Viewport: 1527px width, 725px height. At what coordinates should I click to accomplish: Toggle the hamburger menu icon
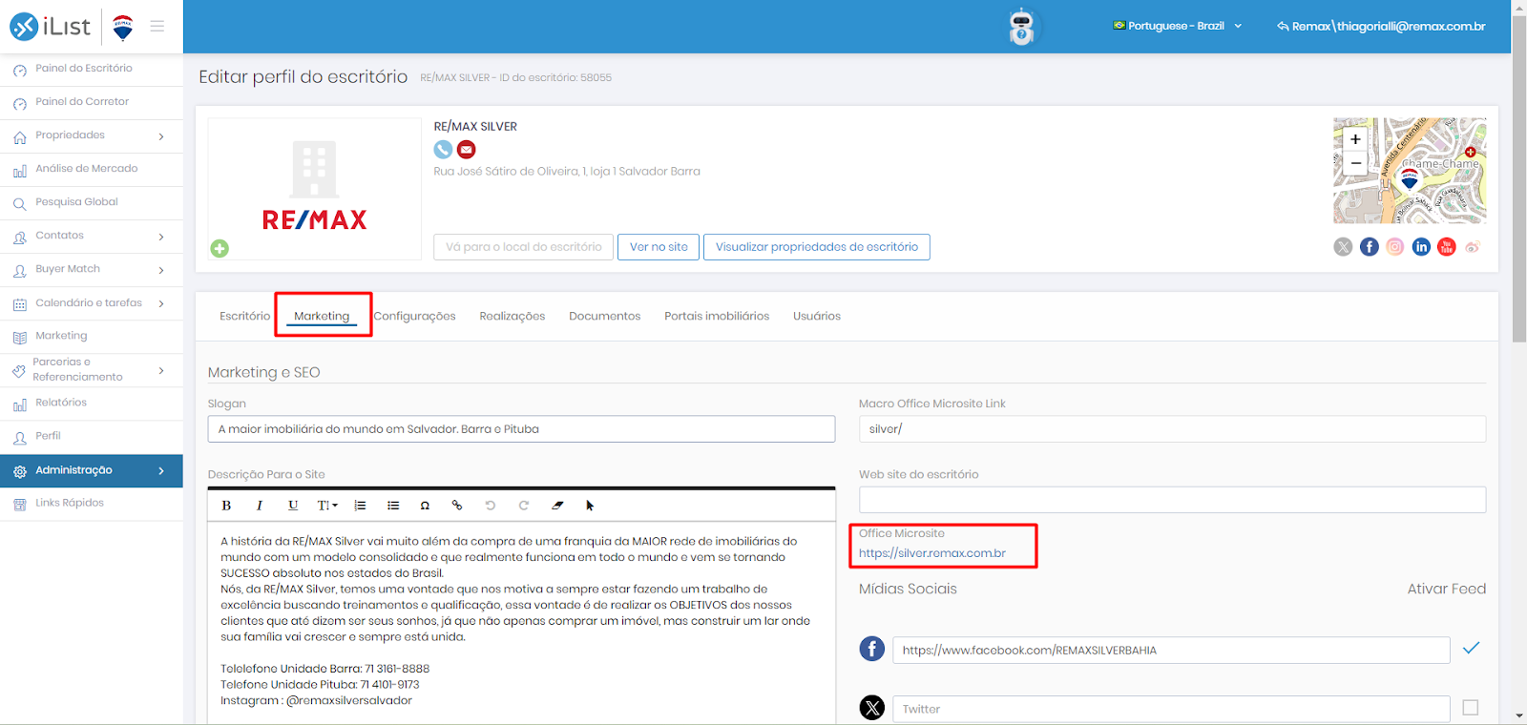[157, 27]
